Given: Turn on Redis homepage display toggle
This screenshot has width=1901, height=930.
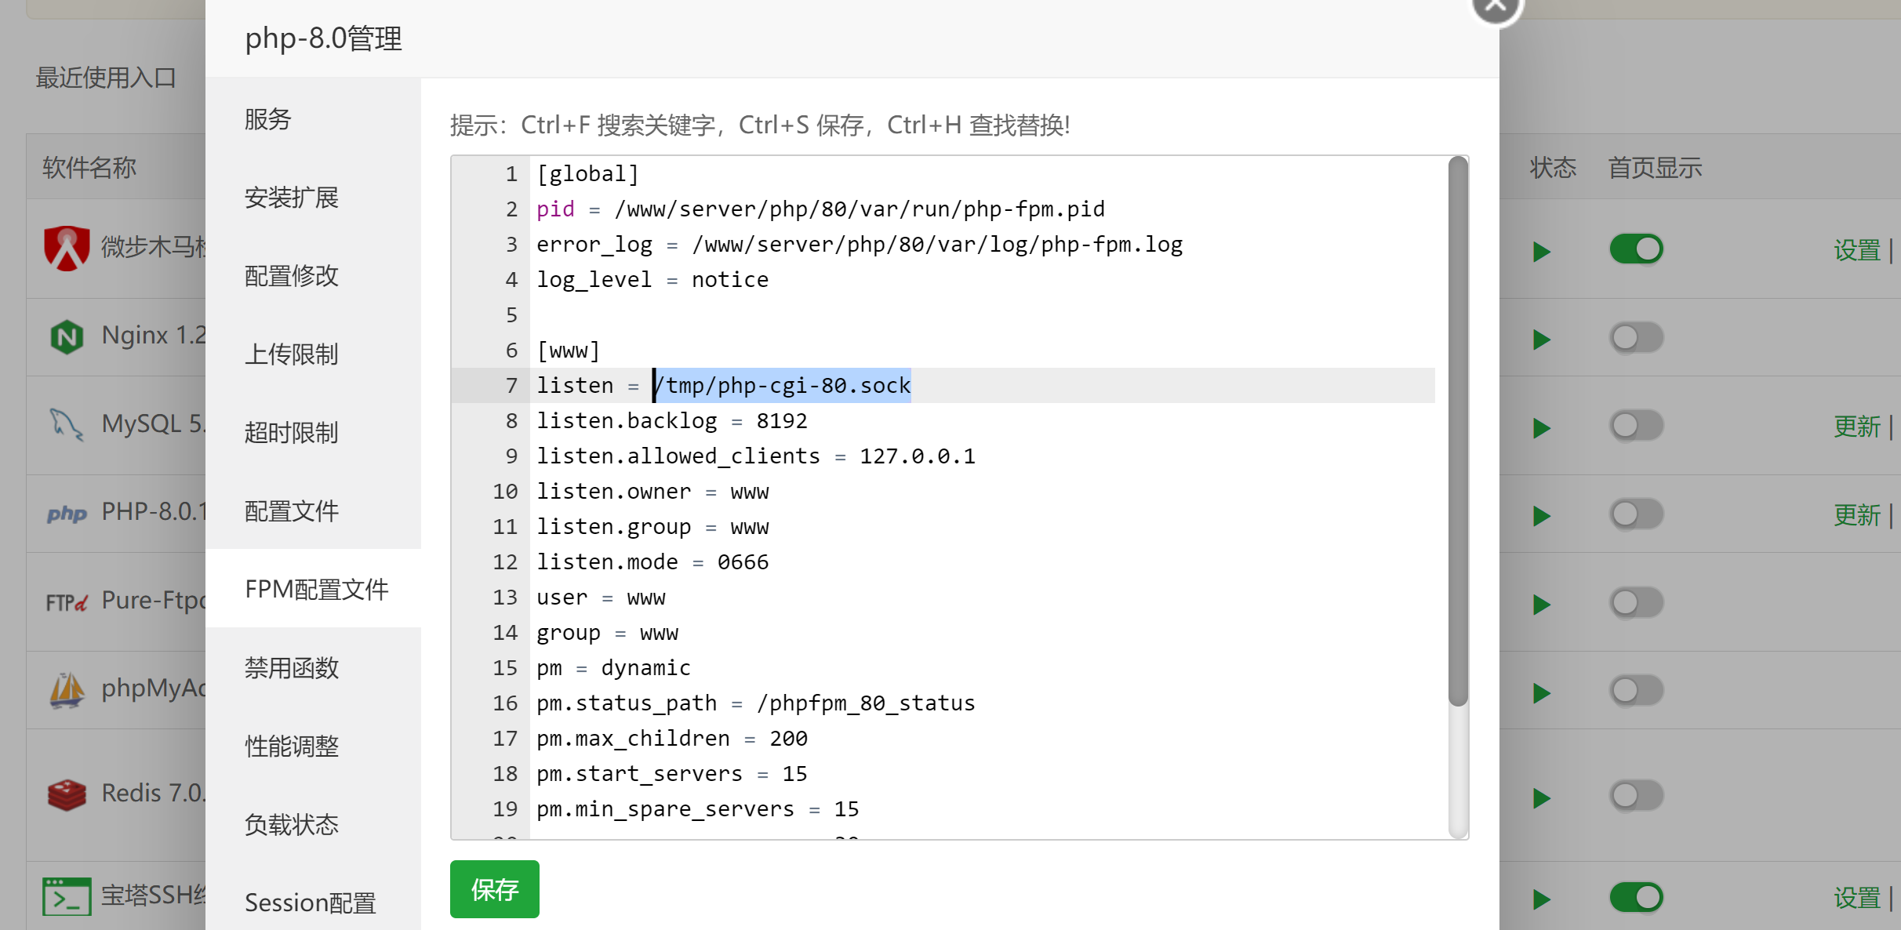Looking at the screenshot, I should 1636,796.
